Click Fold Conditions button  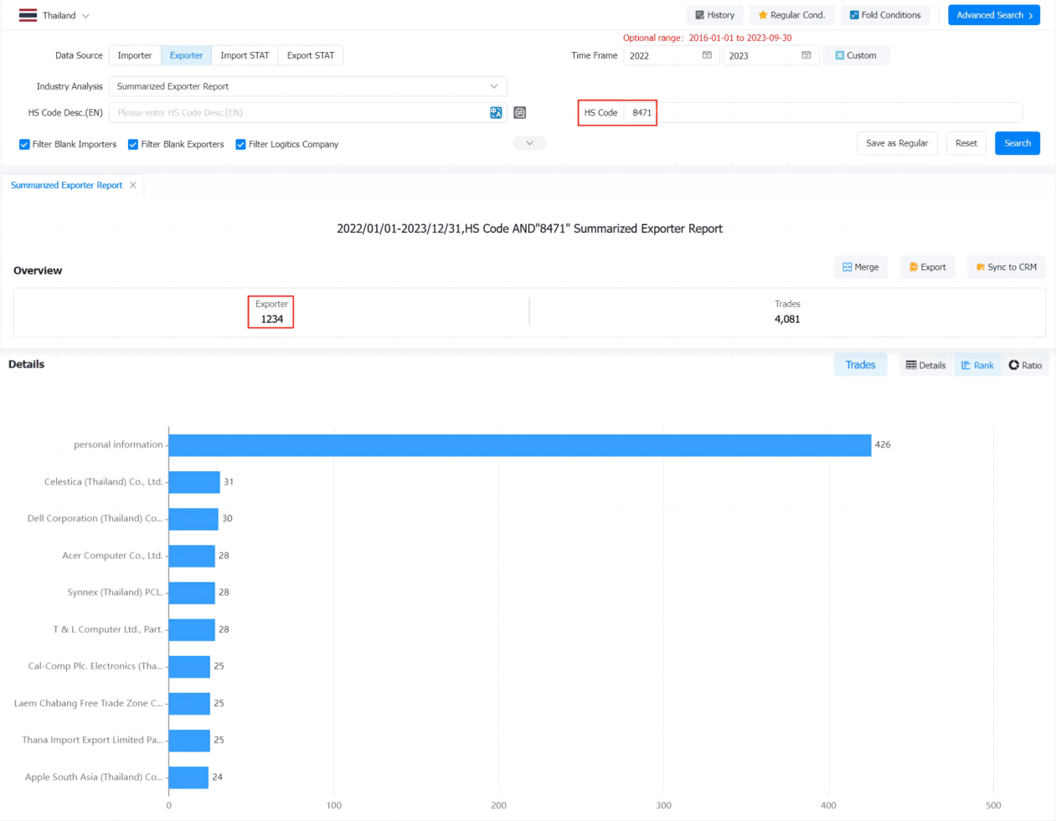[884, 15]
